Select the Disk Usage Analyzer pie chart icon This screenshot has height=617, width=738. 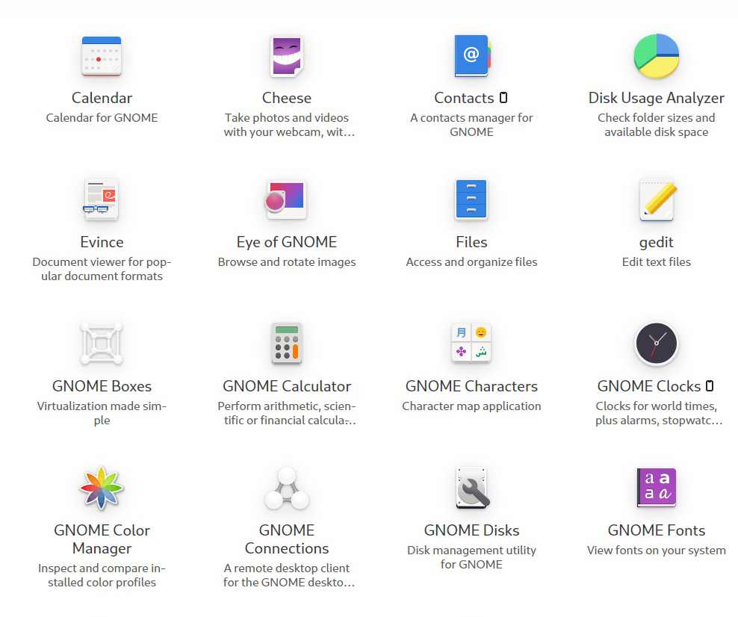click(x=656, y=56)
